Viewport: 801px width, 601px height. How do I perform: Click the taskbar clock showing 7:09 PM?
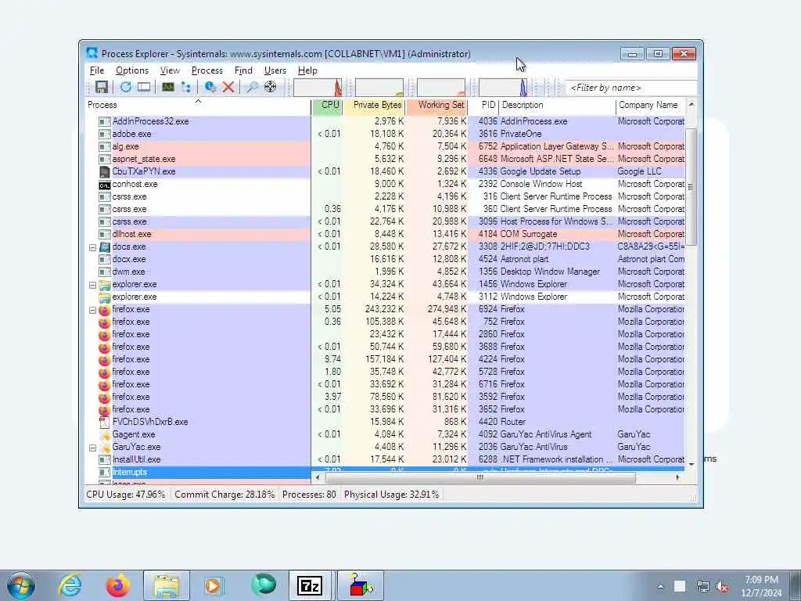click(760, 586)
